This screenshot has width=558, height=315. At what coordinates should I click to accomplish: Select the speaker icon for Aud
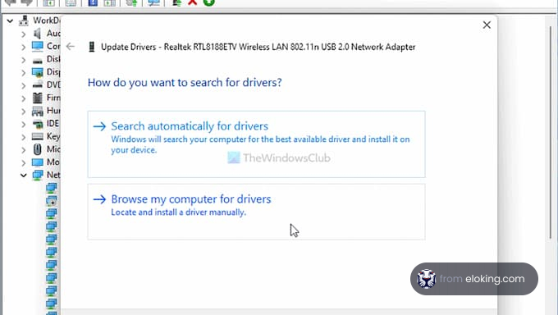click(37, 34)
